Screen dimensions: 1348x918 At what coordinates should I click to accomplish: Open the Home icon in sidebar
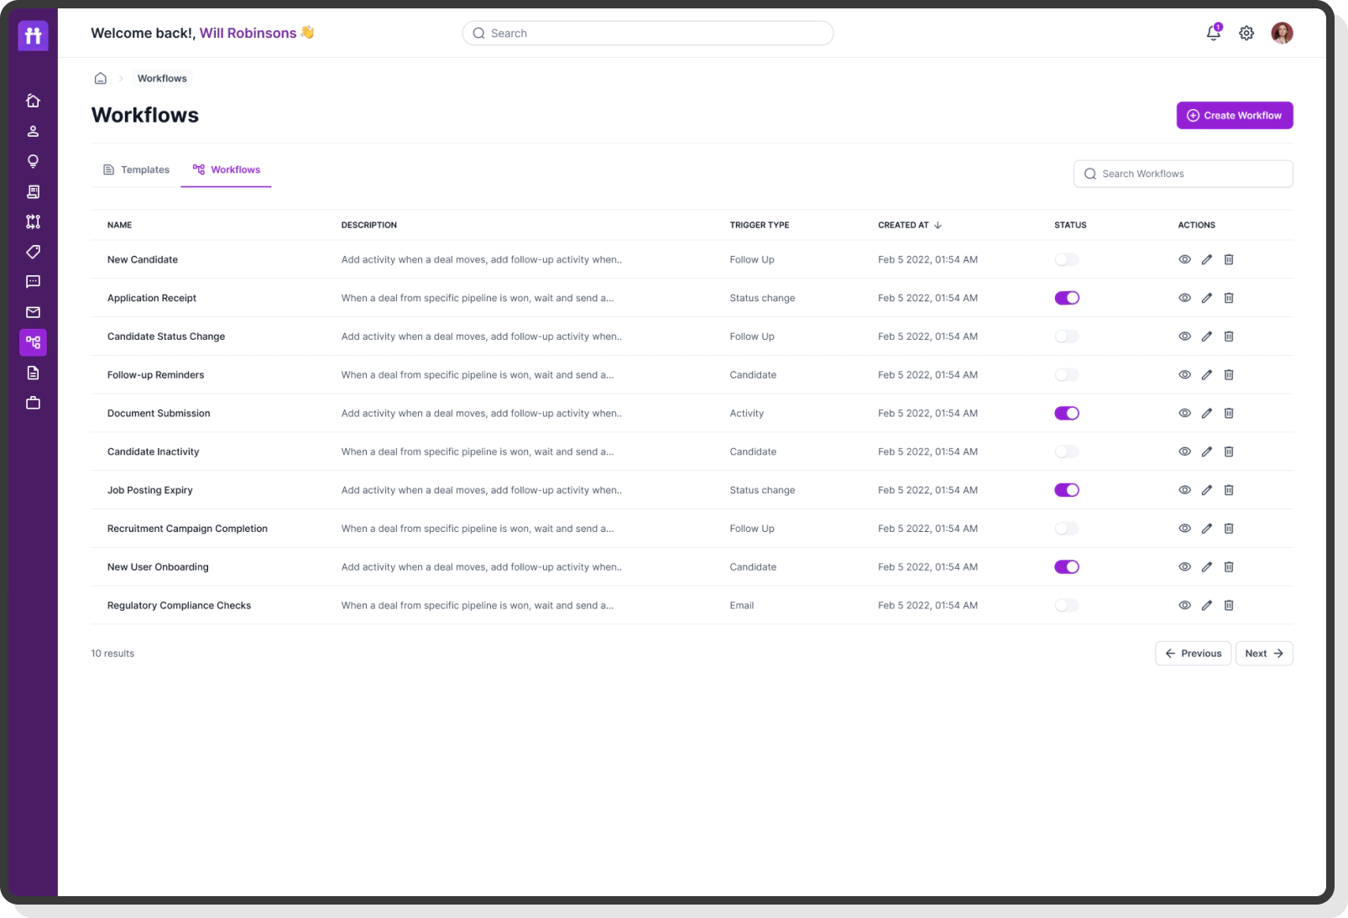click(33, 101)
